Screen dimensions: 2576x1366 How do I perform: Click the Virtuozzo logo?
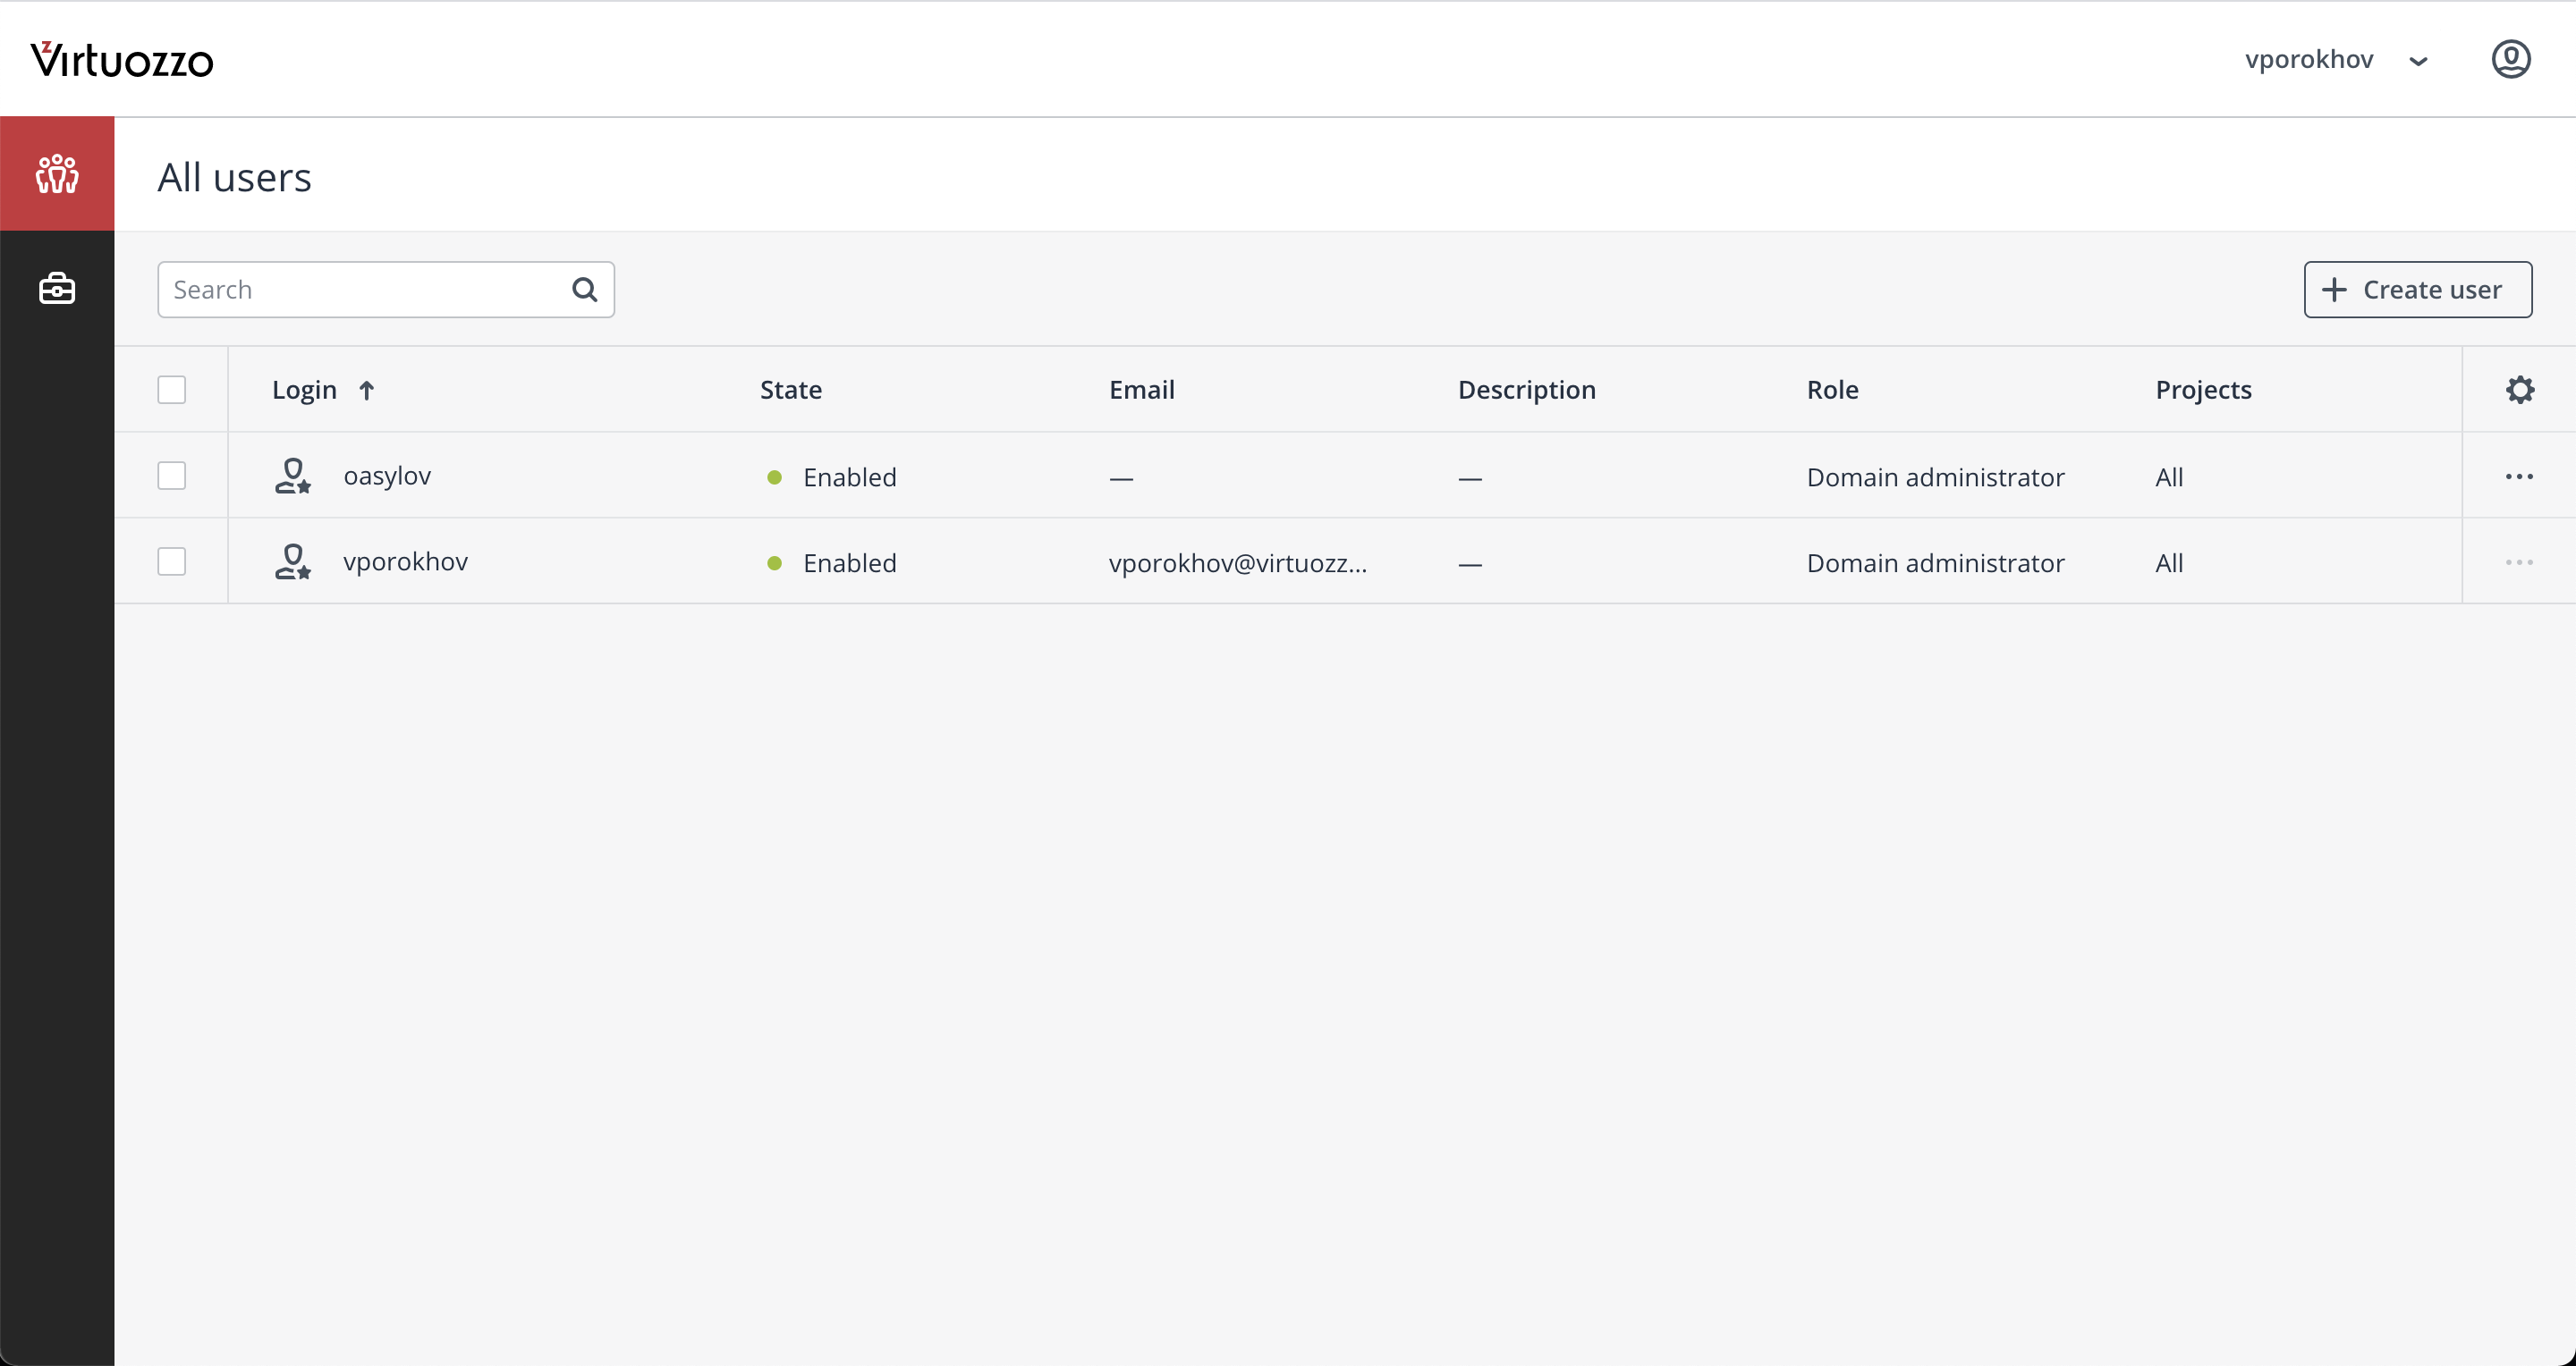click(122, 60)
